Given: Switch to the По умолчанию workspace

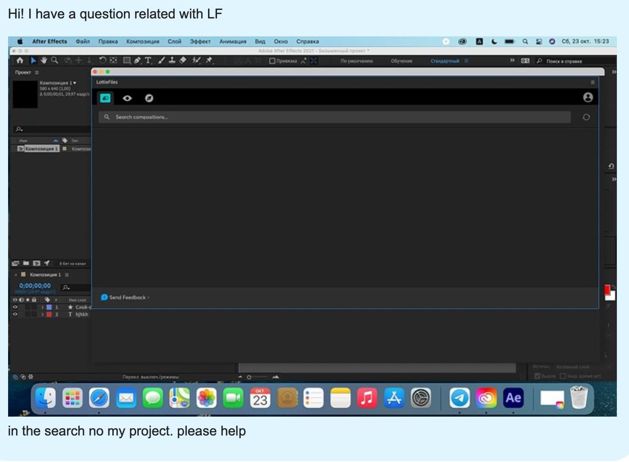Looking at the screenshot, I should point(357,61).
